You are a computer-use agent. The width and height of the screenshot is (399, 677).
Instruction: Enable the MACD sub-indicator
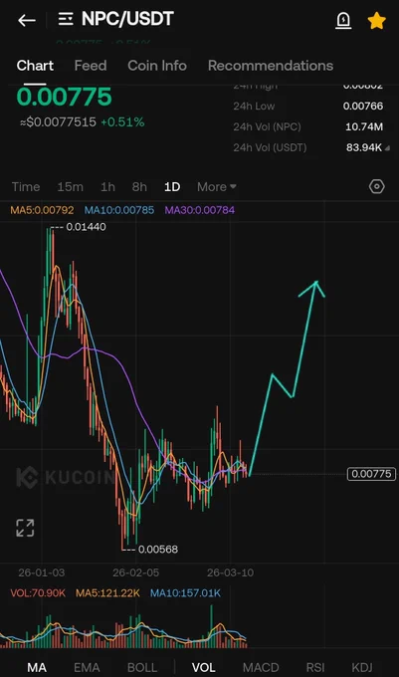261,667
